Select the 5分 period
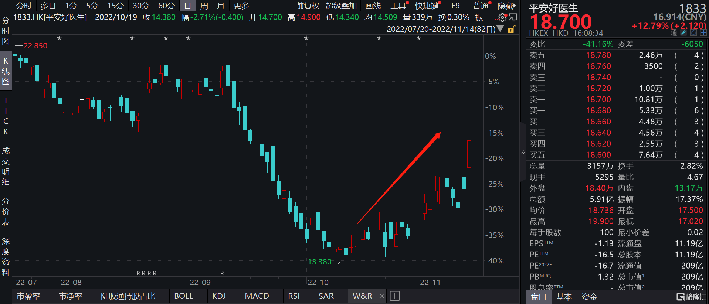Viewport: 709px width, 304px height. point(92,6)
